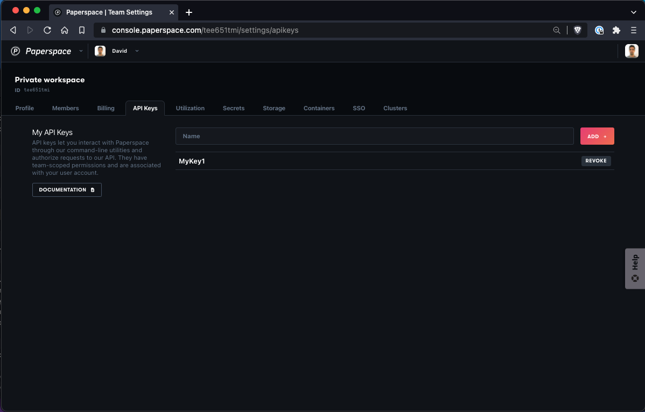Switch to the Profile tab
Image resolution: width=645 pixels, height=412 pixels.
pos(25,108)
